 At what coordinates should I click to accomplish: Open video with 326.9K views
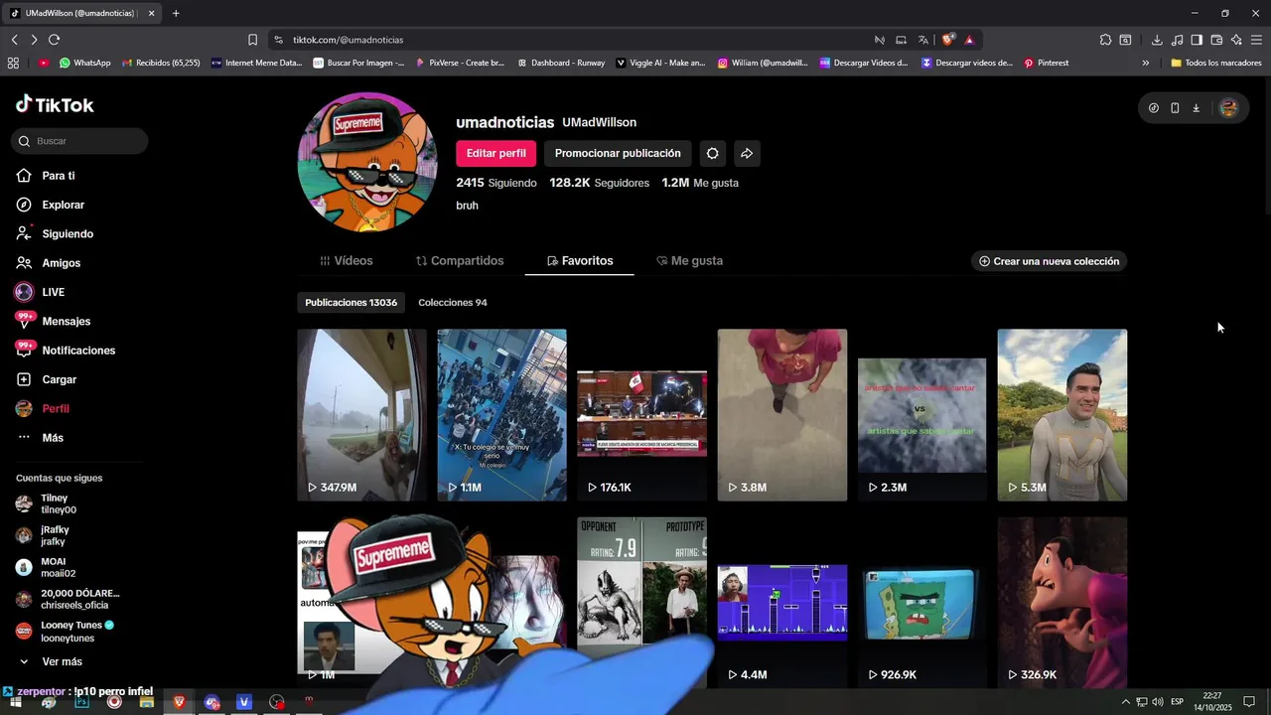click(x=1062, y=602)
